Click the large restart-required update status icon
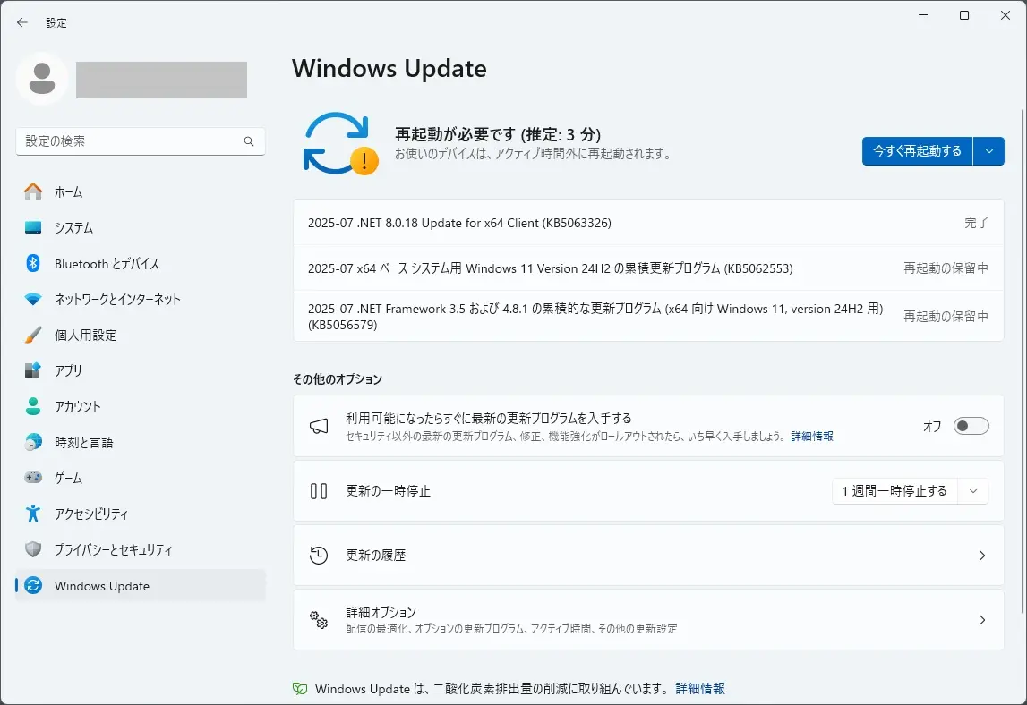The width and height of the screenshot is (1027, 705). (x=340, y=144)
